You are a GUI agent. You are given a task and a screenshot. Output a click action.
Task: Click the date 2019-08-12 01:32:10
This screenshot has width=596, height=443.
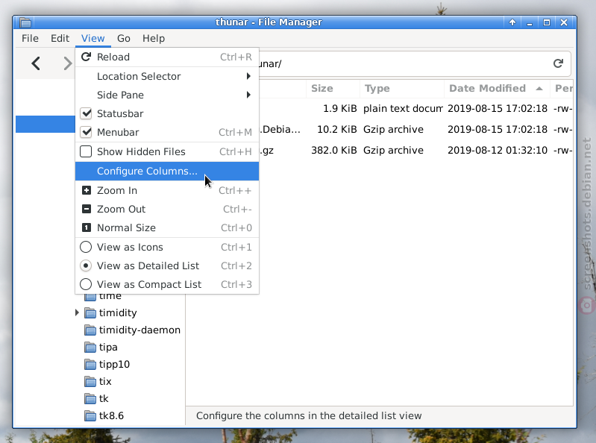pyautogui.click(x=498, y=151)
